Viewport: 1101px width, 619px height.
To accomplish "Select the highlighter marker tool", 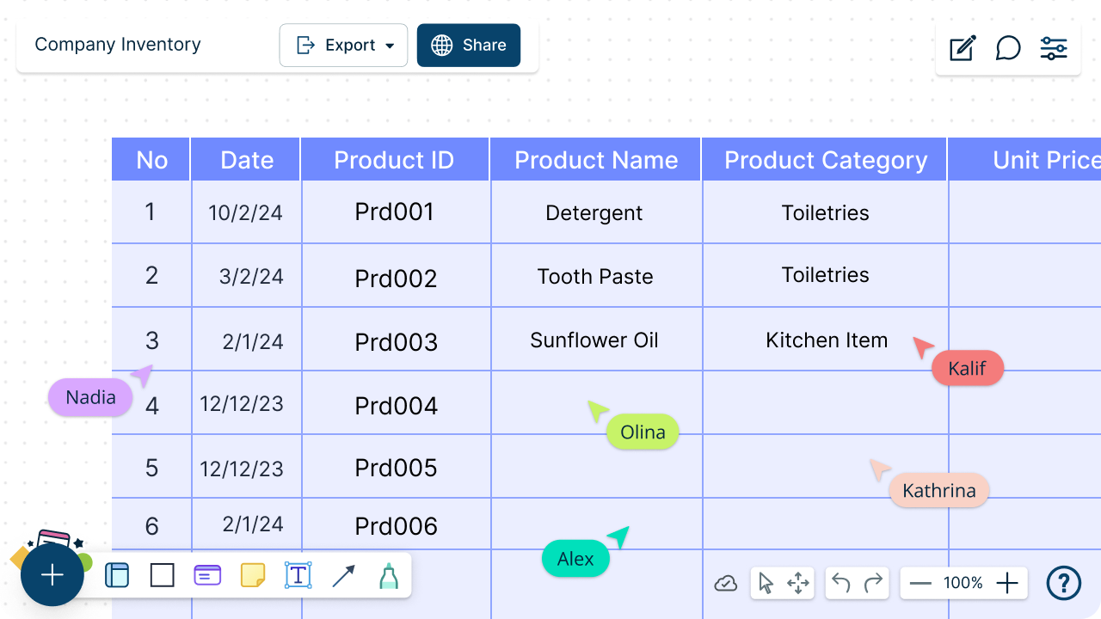I will (x=389, y=575).
